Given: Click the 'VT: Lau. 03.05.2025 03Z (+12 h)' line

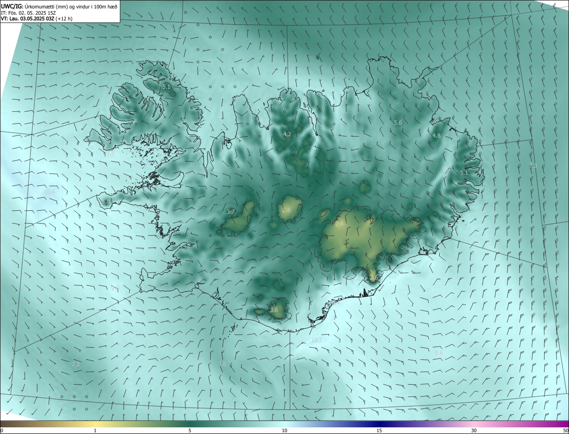Looking at the screenshot, I should point(37,19).
